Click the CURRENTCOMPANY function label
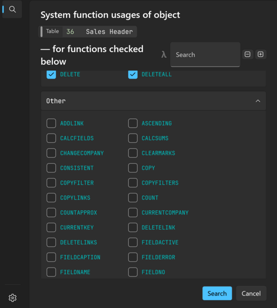277x308 pixels. pos(165,213)
